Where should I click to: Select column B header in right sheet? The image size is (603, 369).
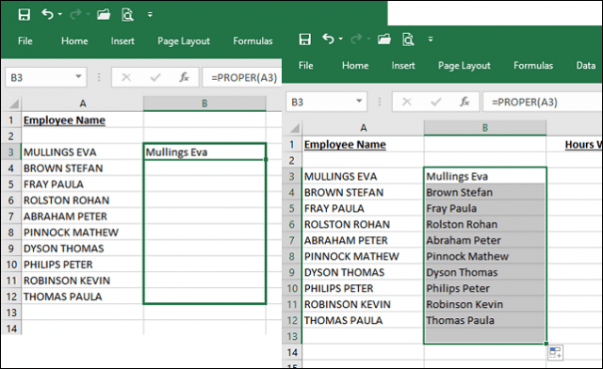point(485,128)
